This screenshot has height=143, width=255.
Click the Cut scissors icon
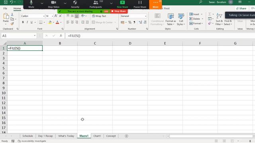point(12,15)
